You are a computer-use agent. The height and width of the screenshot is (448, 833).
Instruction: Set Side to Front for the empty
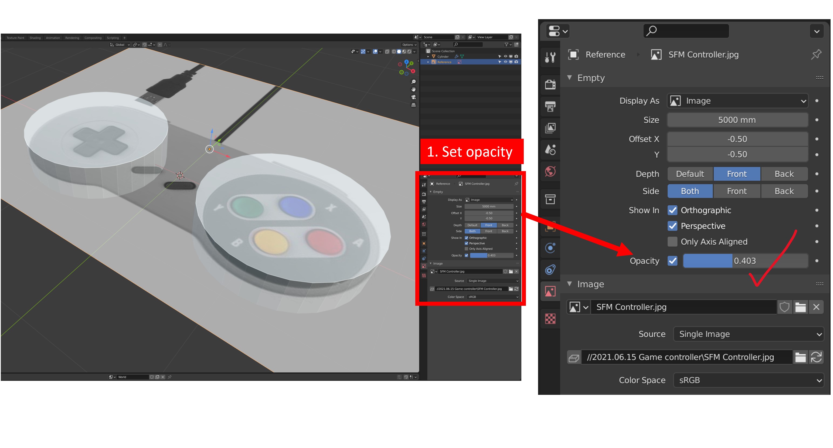737,191
